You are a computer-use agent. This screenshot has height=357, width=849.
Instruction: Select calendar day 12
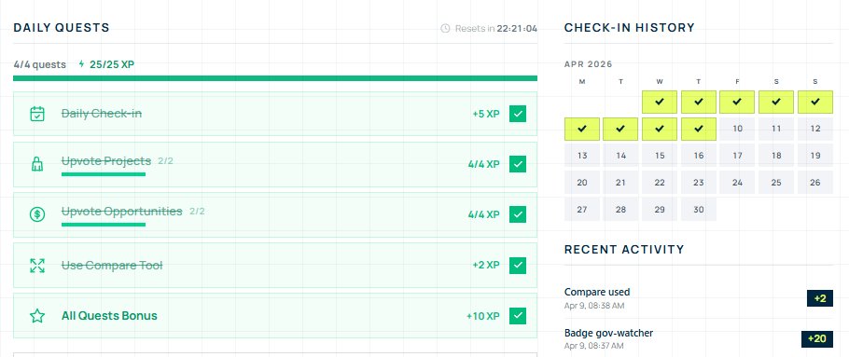(x=815, y=129)
